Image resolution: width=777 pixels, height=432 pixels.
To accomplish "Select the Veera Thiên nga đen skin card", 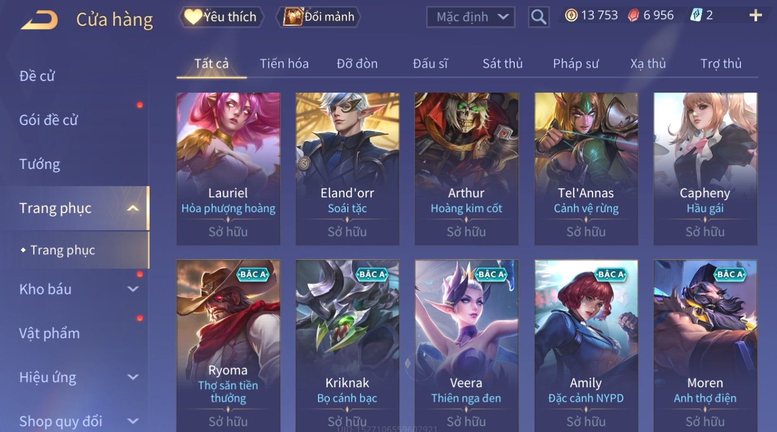I will coord(466,345).
